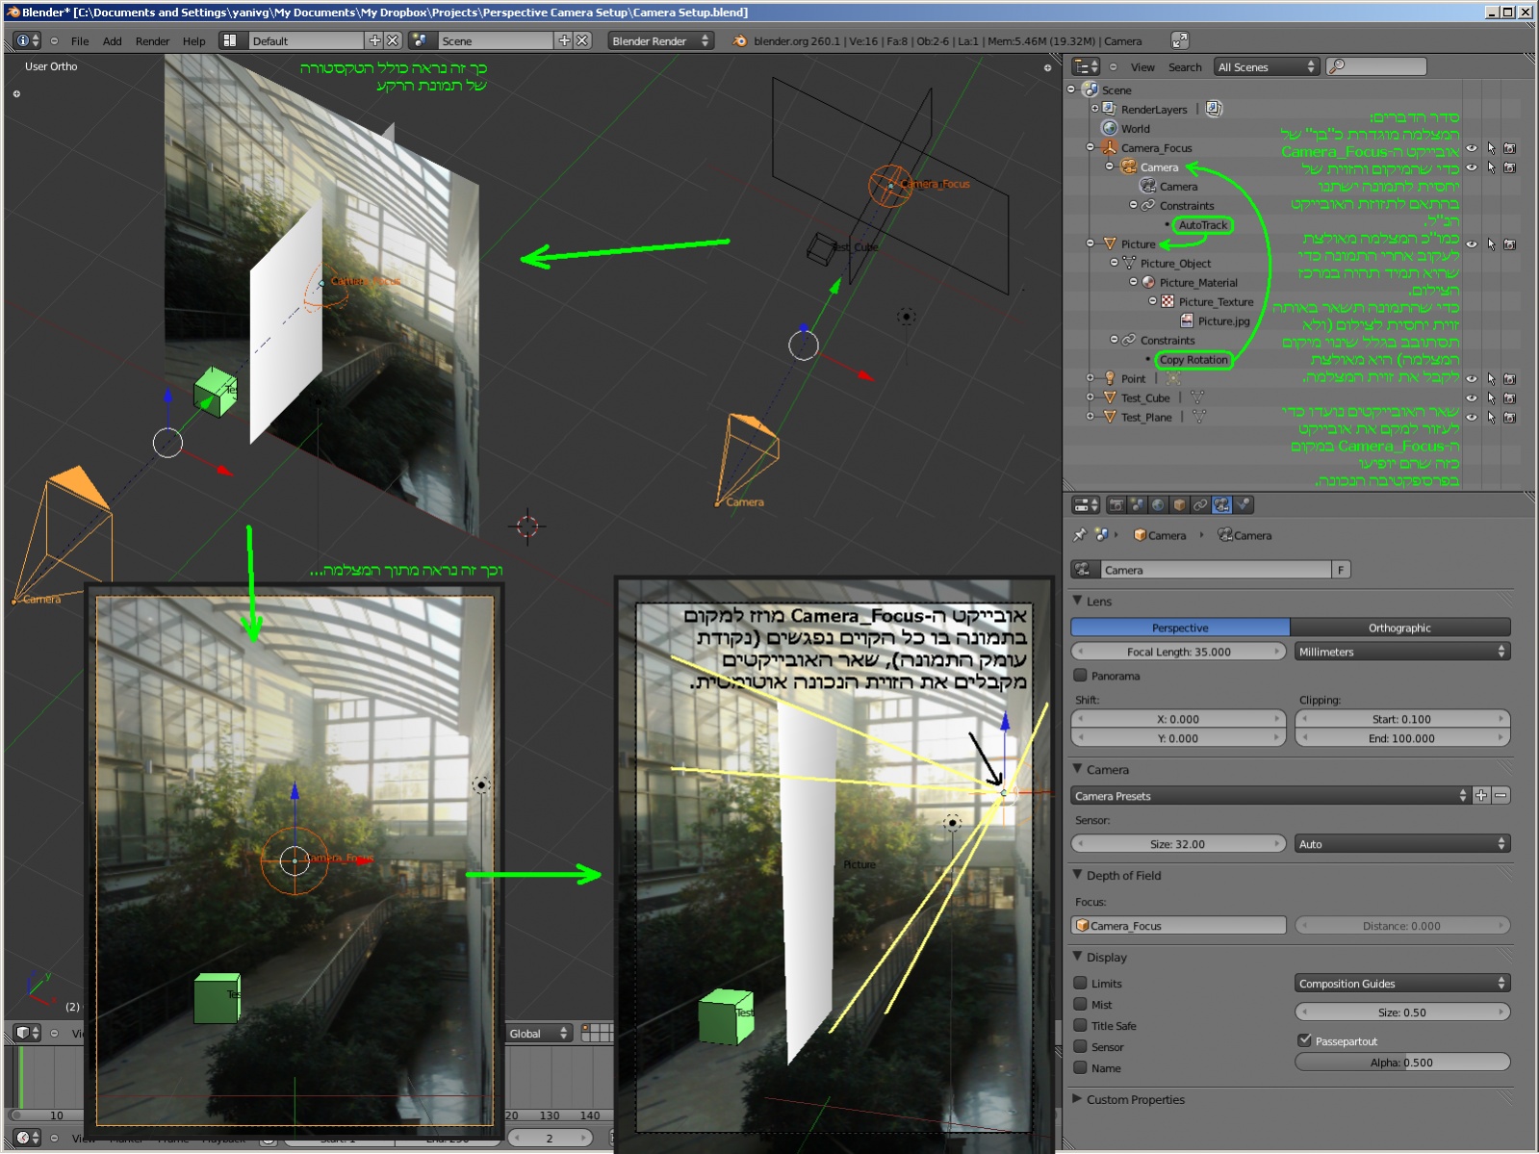Switch lens type to Orthographic
Image resolution: width=1539 pixels, height=1154 pixels.
click(x=1399, y=628)
